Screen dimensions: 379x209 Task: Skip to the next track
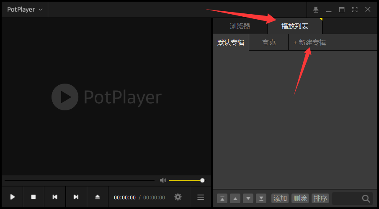point(76,197)
